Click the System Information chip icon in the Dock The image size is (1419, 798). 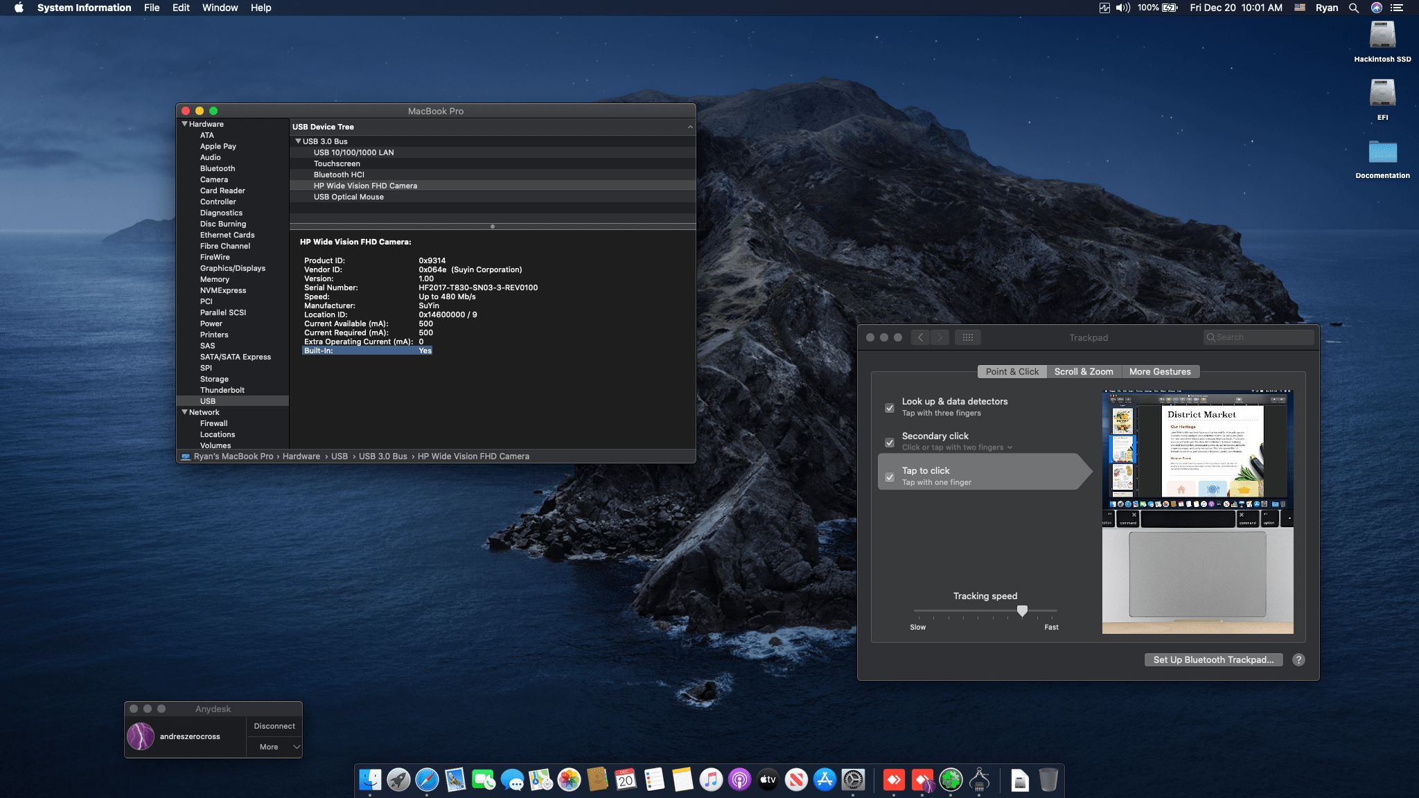[979, 780]
